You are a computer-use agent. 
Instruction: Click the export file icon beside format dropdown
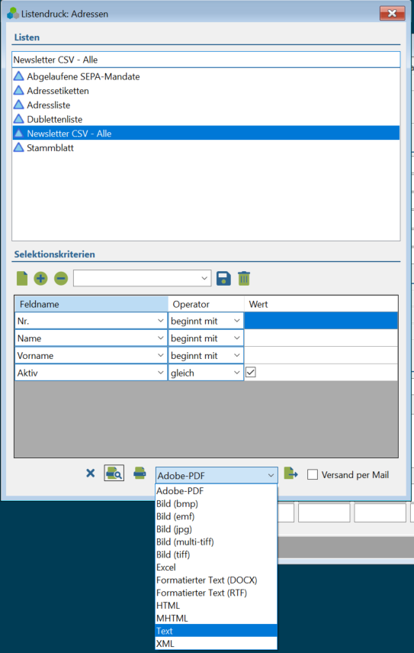[x=291, y=473]
